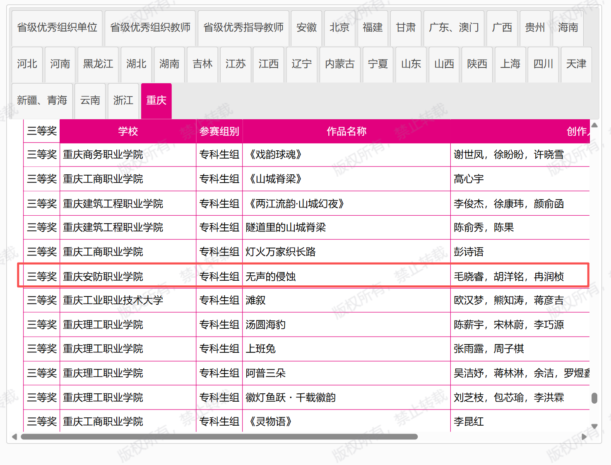Image resolution: width=611 pixels, height=465 pixels.
Task: Switch to the 山西 tab
Action: 445,65
